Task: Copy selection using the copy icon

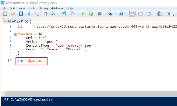Action: (x=37, y=14)
